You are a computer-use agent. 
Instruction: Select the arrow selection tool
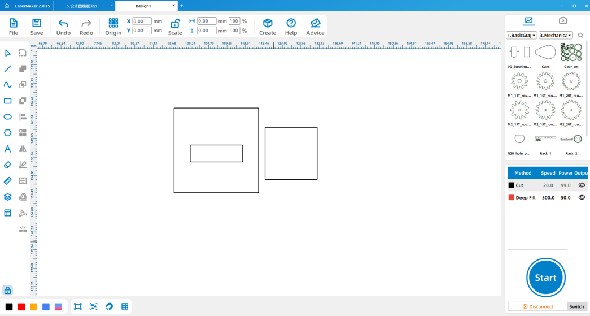tap(7, 53)
